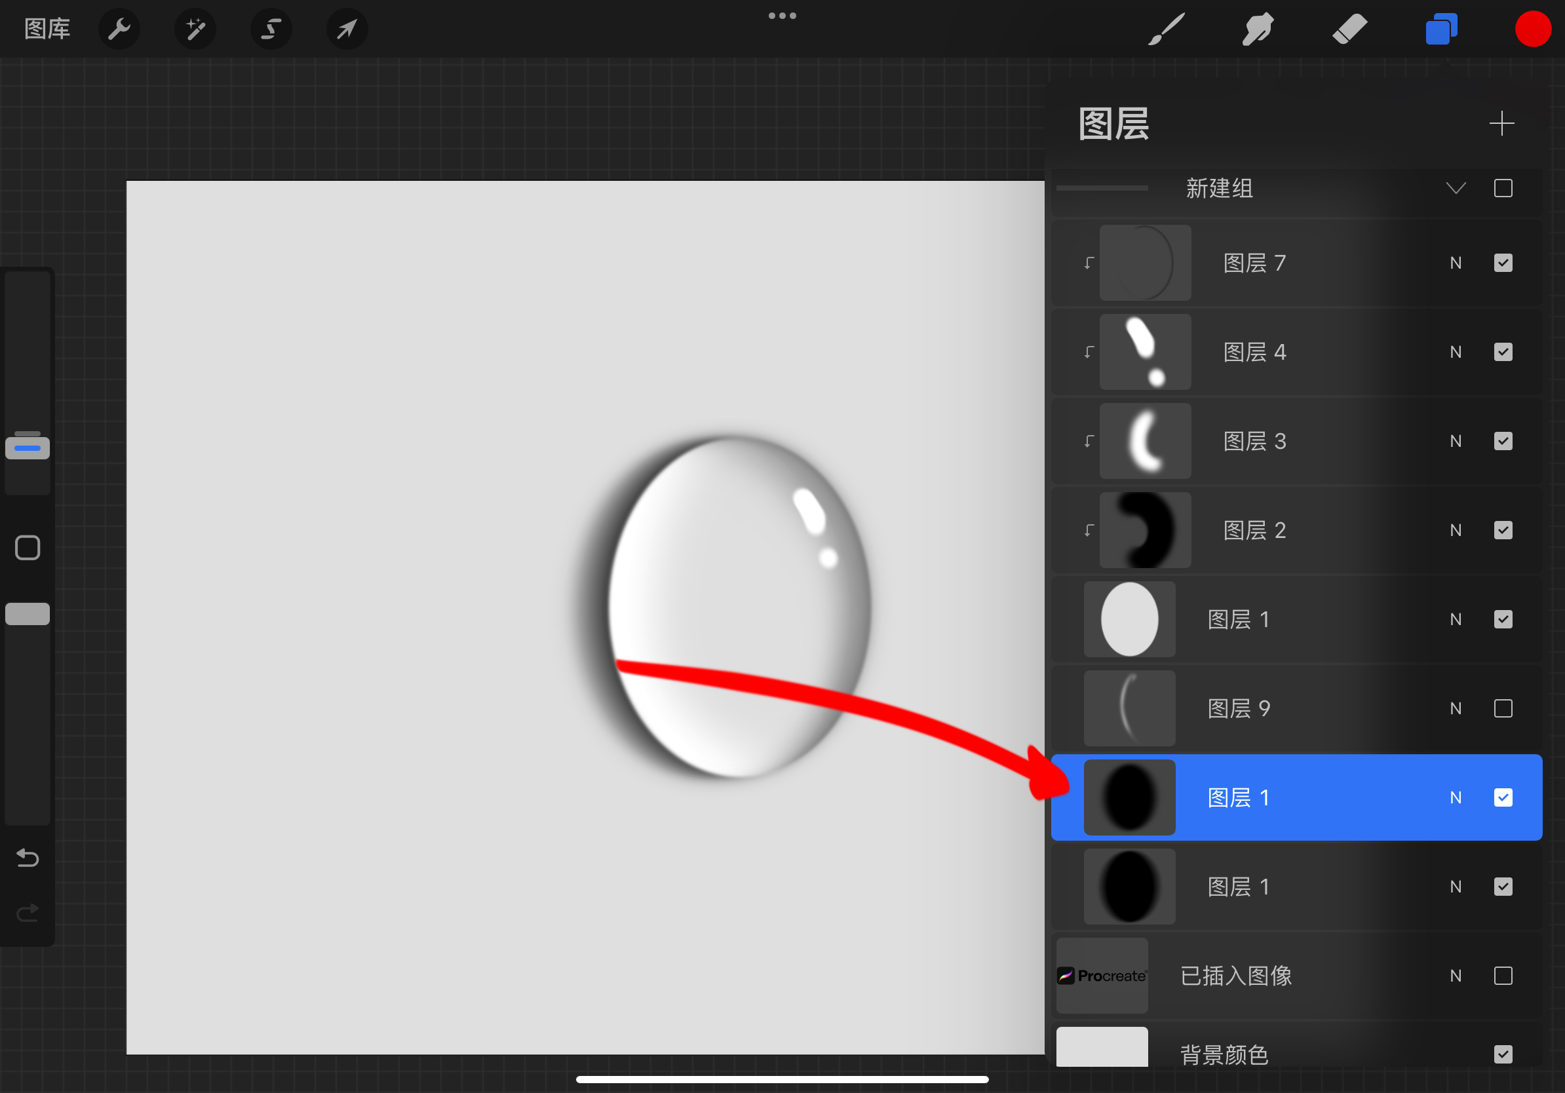The width and height of the screenshot is (1565, 1093).
Task: Toggle visibility of 图层 9
Action: [1503, 708]
